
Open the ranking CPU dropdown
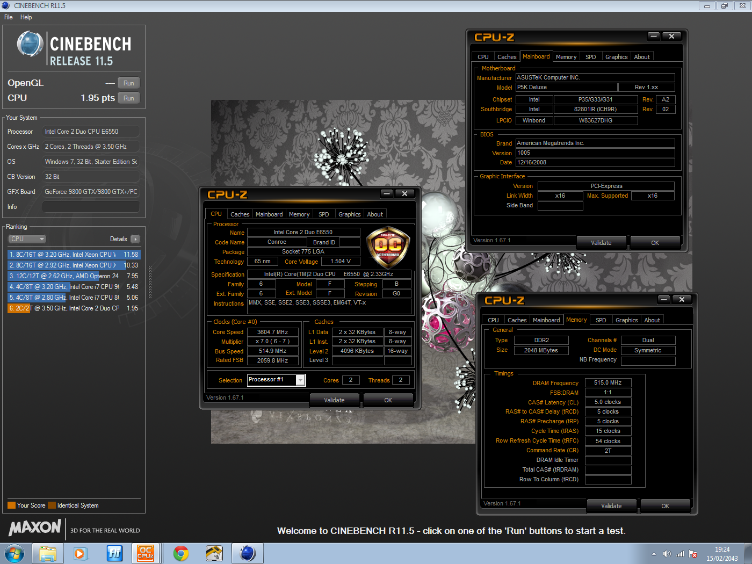tap(27, 239)
